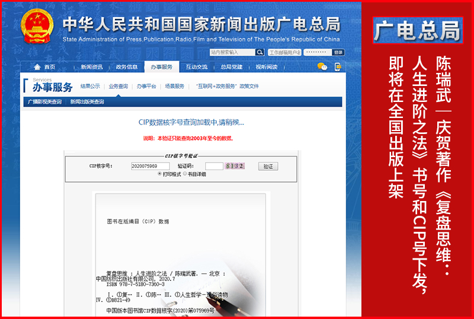Click the 验证码 input field
The width and height of the screenshot is (474, 319).
click(214, 166)
